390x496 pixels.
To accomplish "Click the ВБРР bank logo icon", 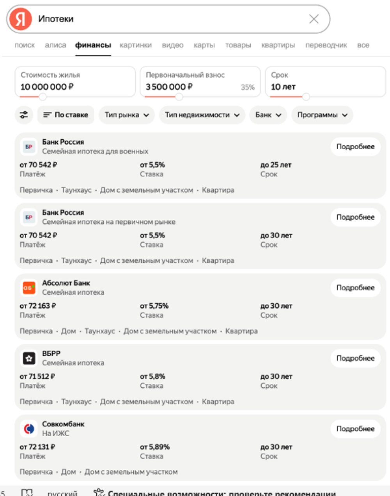I will (29, 358).
